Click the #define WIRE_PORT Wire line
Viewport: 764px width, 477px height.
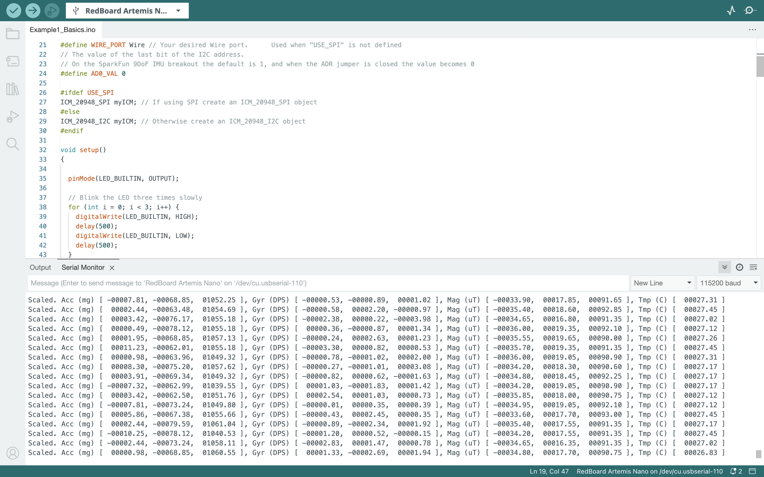231,45
